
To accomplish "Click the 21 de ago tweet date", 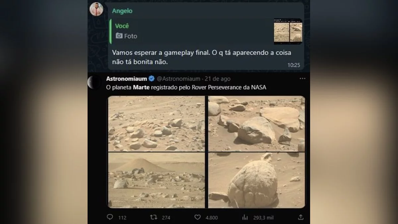I will 218,79.
